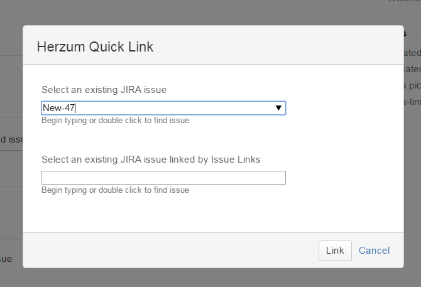Click the empty dialog body below the second field
Image resolution: width=421 pixels, height=287 pixels.
(x=214, y=214)
